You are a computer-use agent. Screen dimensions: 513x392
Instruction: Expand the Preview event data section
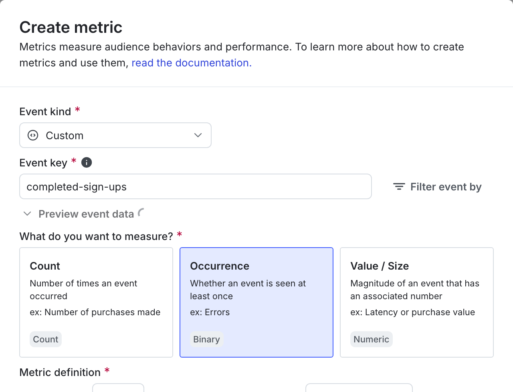pyautogui.click(x=86, y=214)
